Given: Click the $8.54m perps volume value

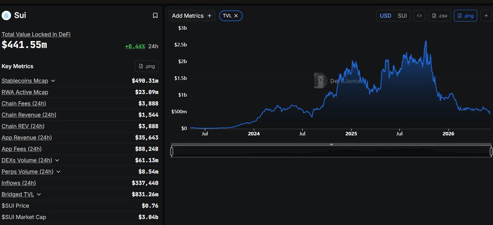Looking at the screenshot, I should (x=148, y=172).
